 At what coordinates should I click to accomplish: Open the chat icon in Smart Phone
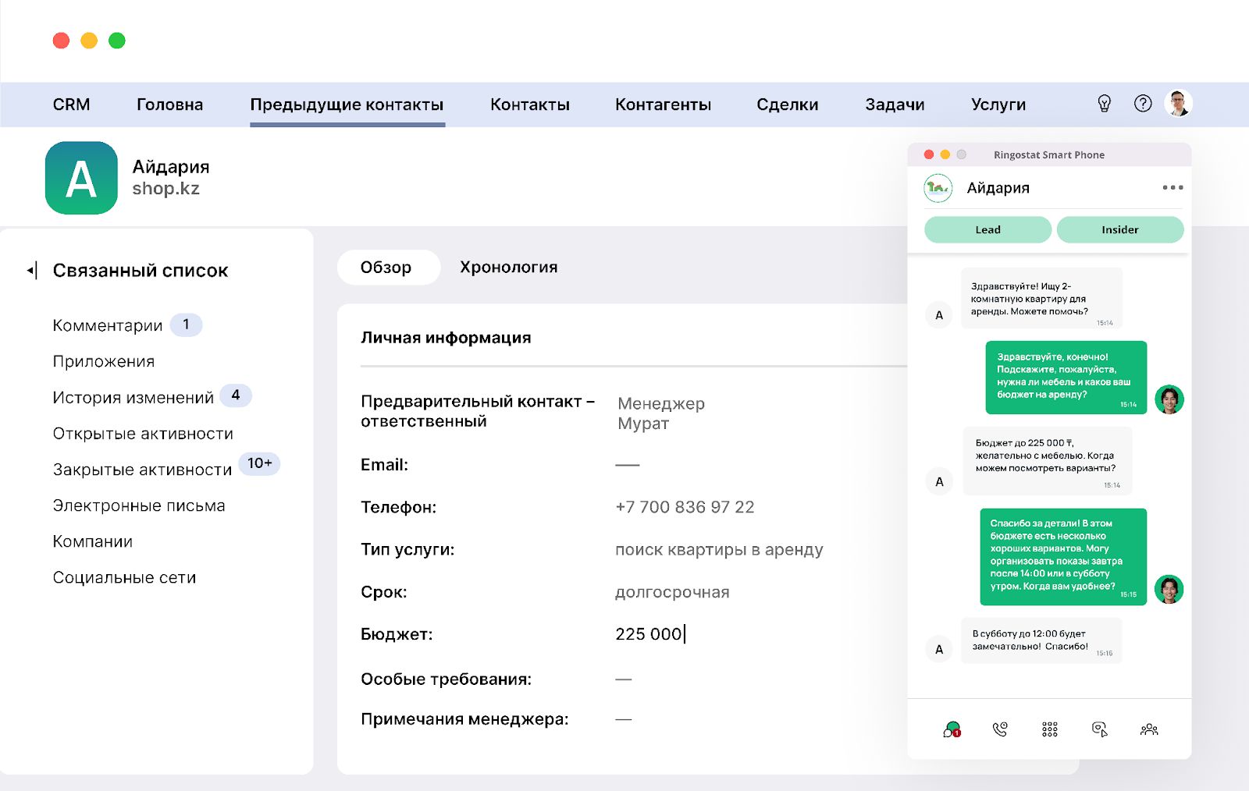tap(952, 729)
